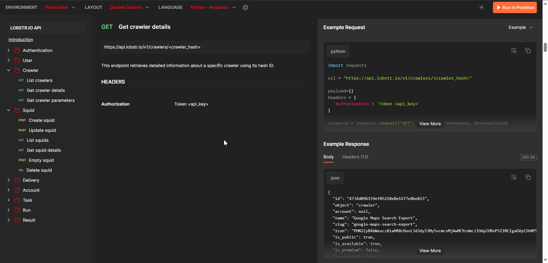Open the settings gear icon

245,7
